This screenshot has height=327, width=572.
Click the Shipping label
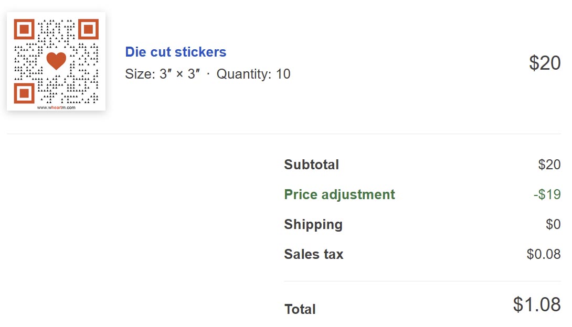[313, 224]
